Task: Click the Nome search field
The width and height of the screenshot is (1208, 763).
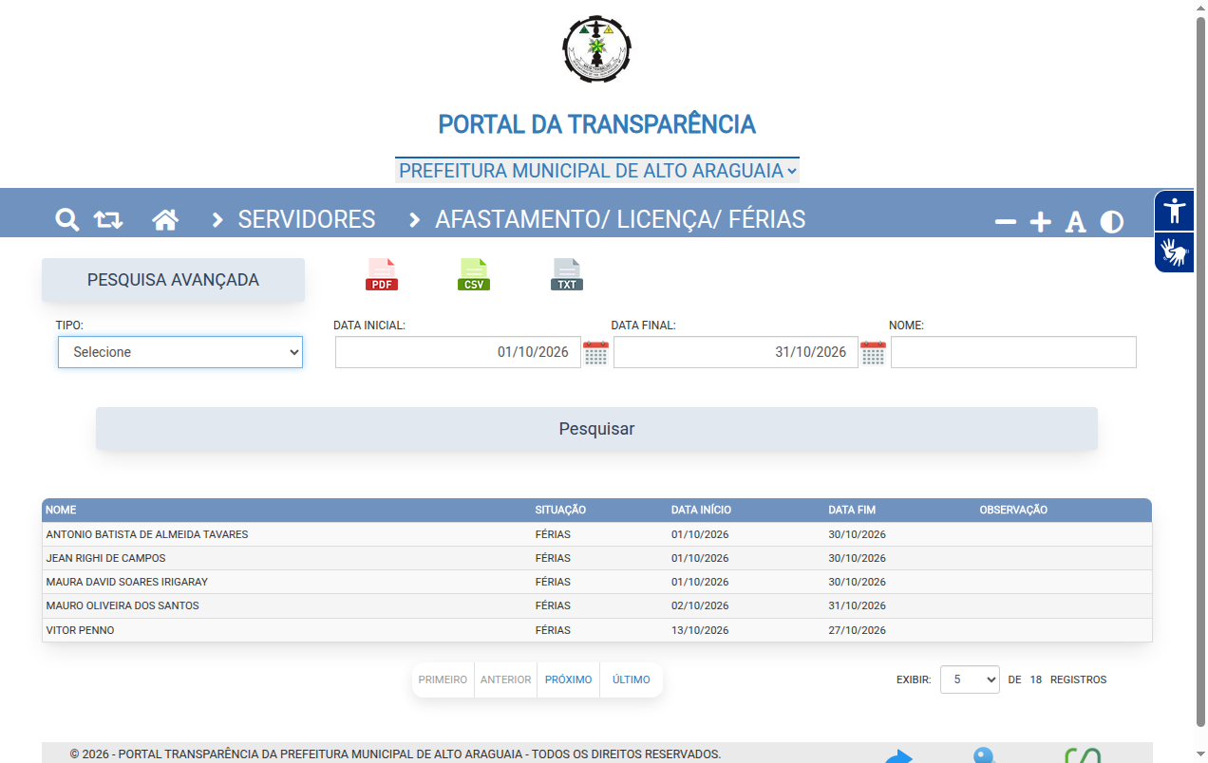Action: [1013, 352]
